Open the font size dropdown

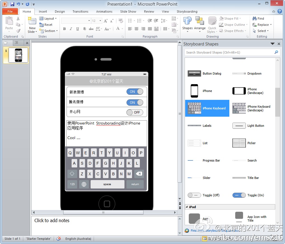click(x=100, y=21)
